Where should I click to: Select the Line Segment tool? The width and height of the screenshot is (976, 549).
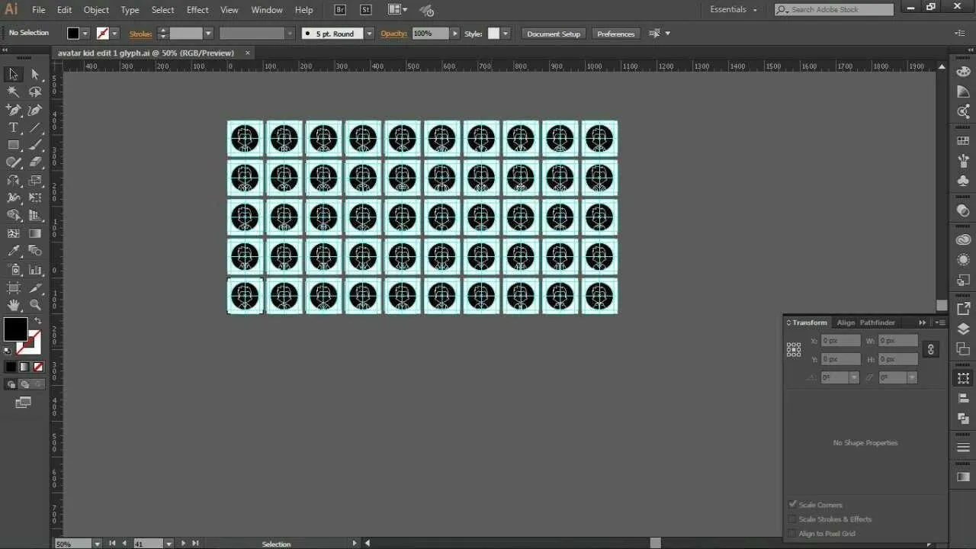point(35,127)
